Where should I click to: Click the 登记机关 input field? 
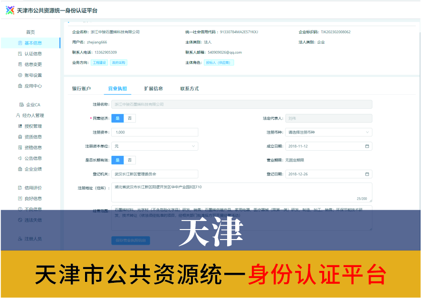pyautogui.click(x=154, y=174)
